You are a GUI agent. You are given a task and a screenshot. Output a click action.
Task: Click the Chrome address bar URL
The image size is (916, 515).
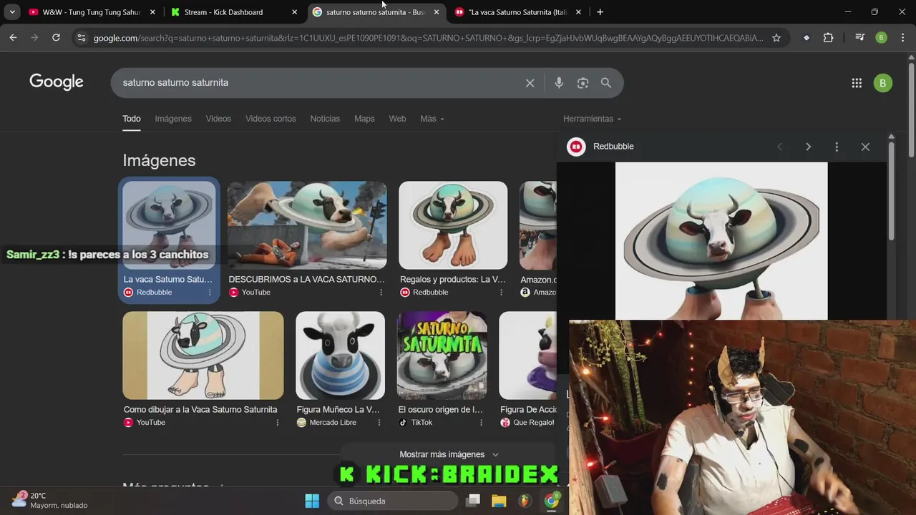point(428,38)
